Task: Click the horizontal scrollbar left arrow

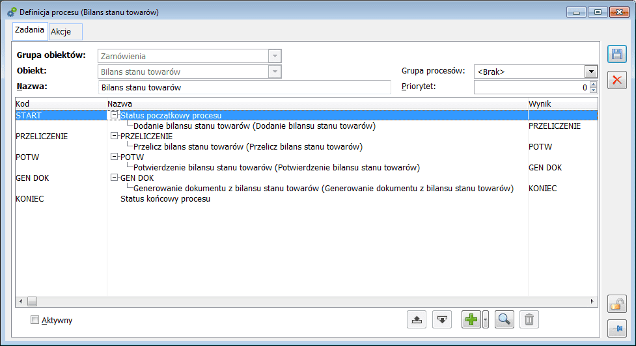Action: tap(21, 301)
